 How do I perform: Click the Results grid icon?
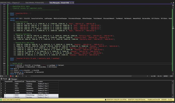[x=2, y=79]
